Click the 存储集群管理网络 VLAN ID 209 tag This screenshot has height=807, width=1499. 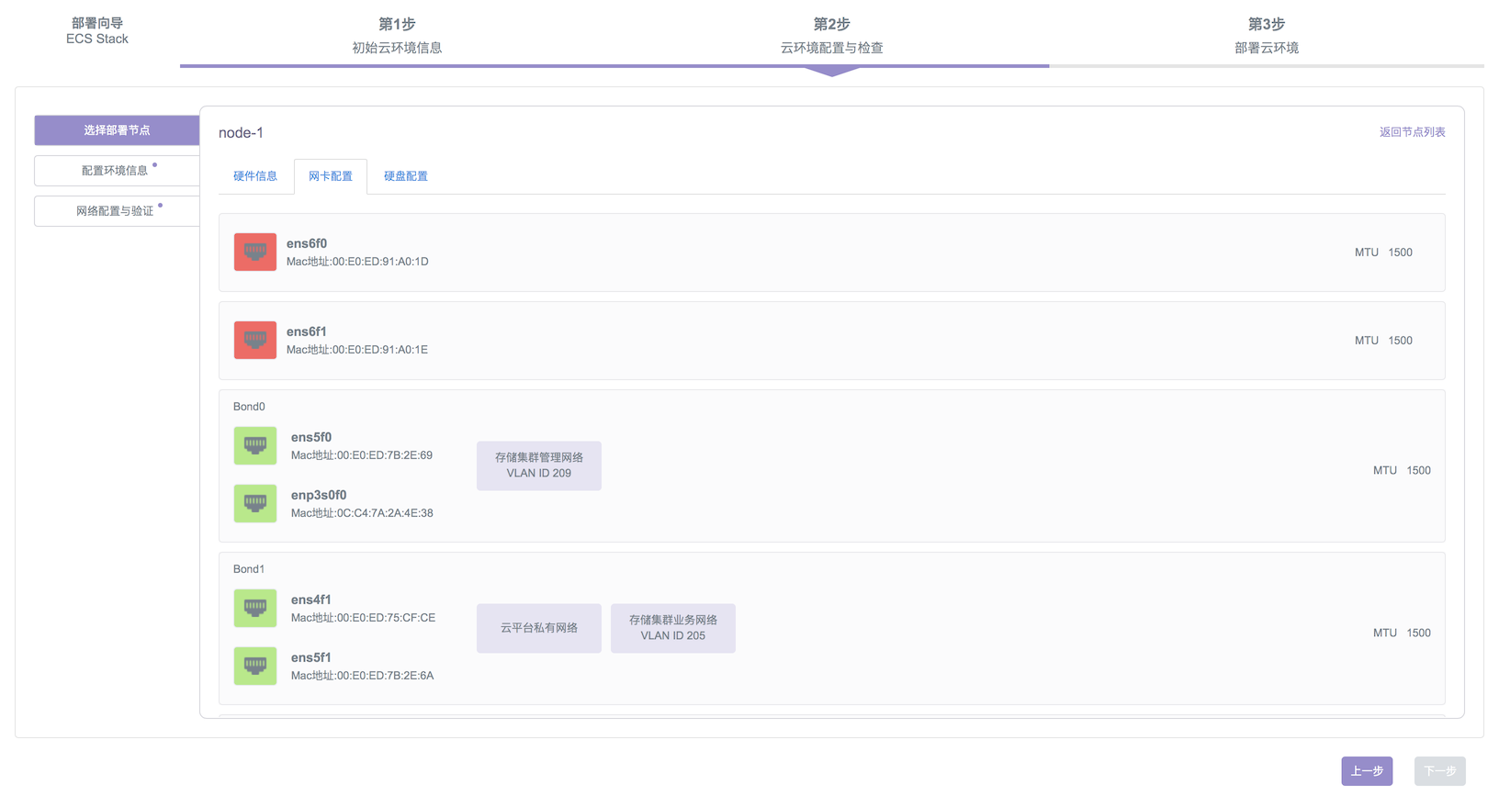[539, 465]
